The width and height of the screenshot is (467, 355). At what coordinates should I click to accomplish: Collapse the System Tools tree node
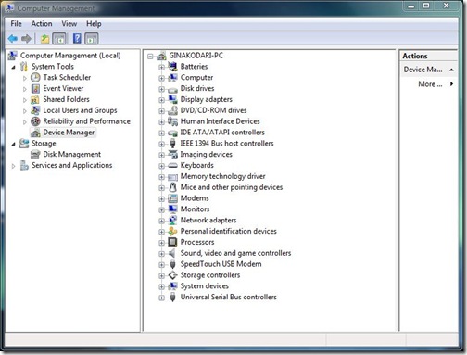[13, 67]
